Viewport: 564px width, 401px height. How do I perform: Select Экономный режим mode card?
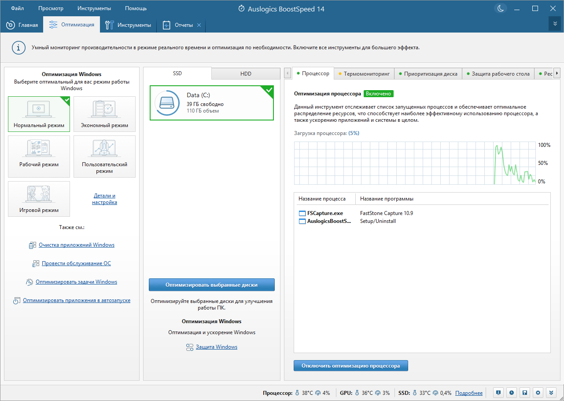point(104,114)
